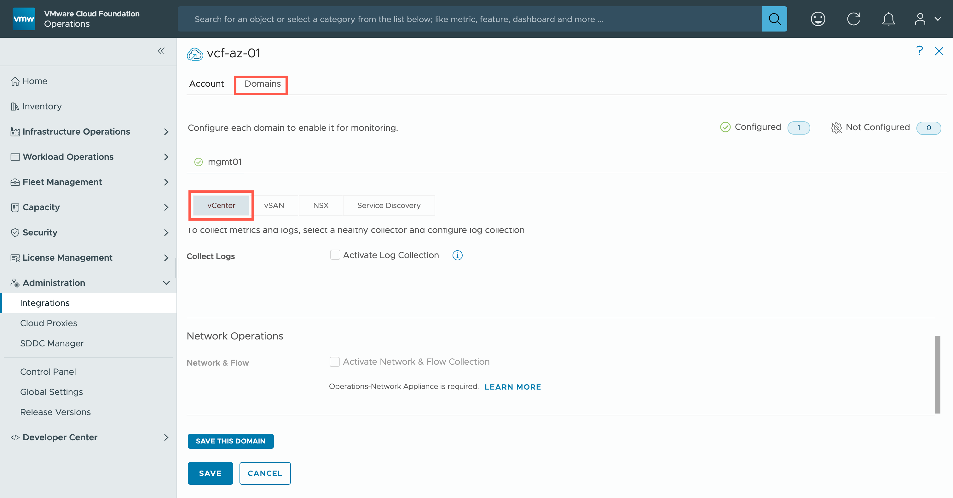
Task: Open the LEARN MORE link
Action: (x=512, y=387)
